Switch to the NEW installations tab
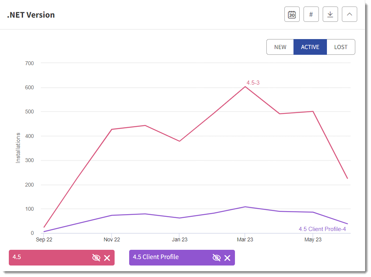 [x=280, y=47]
